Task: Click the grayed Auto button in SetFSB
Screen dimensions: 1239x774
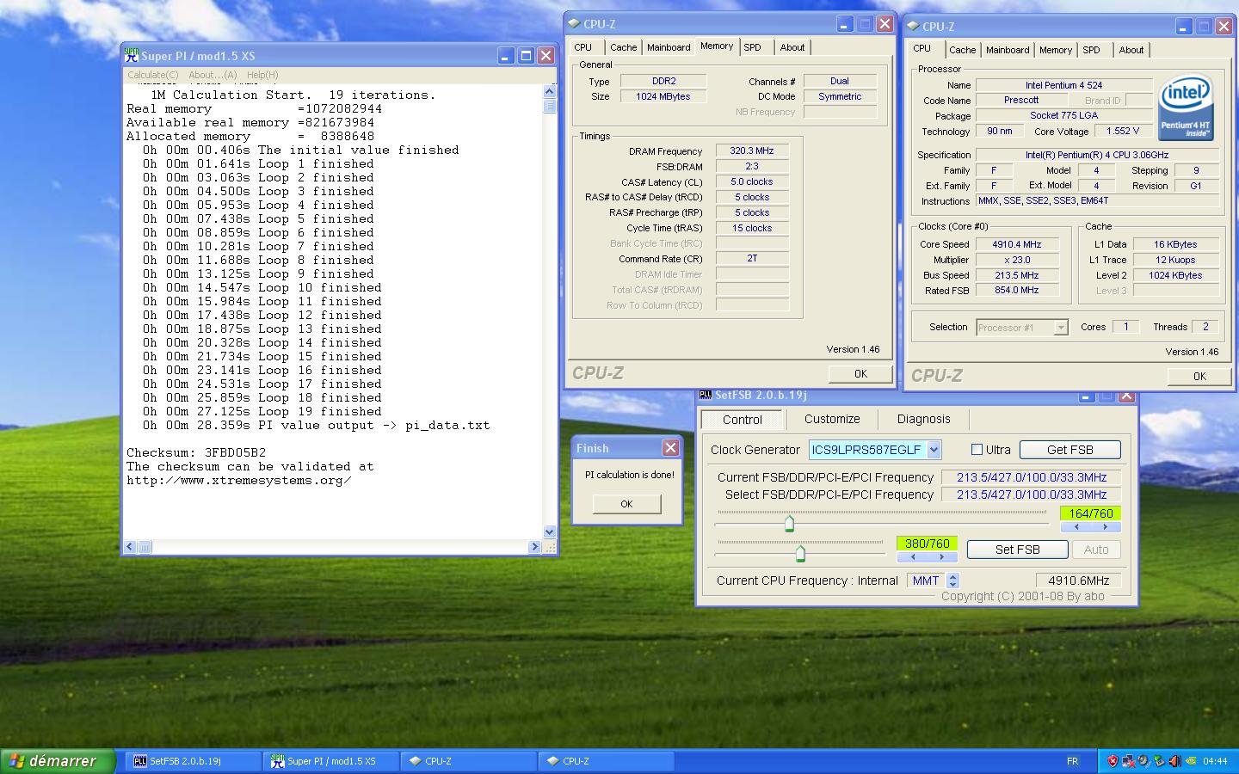Action: 1096,550
